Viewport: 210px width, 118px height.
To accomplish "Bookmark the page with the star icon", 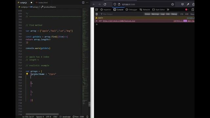I will pos(173,4).
